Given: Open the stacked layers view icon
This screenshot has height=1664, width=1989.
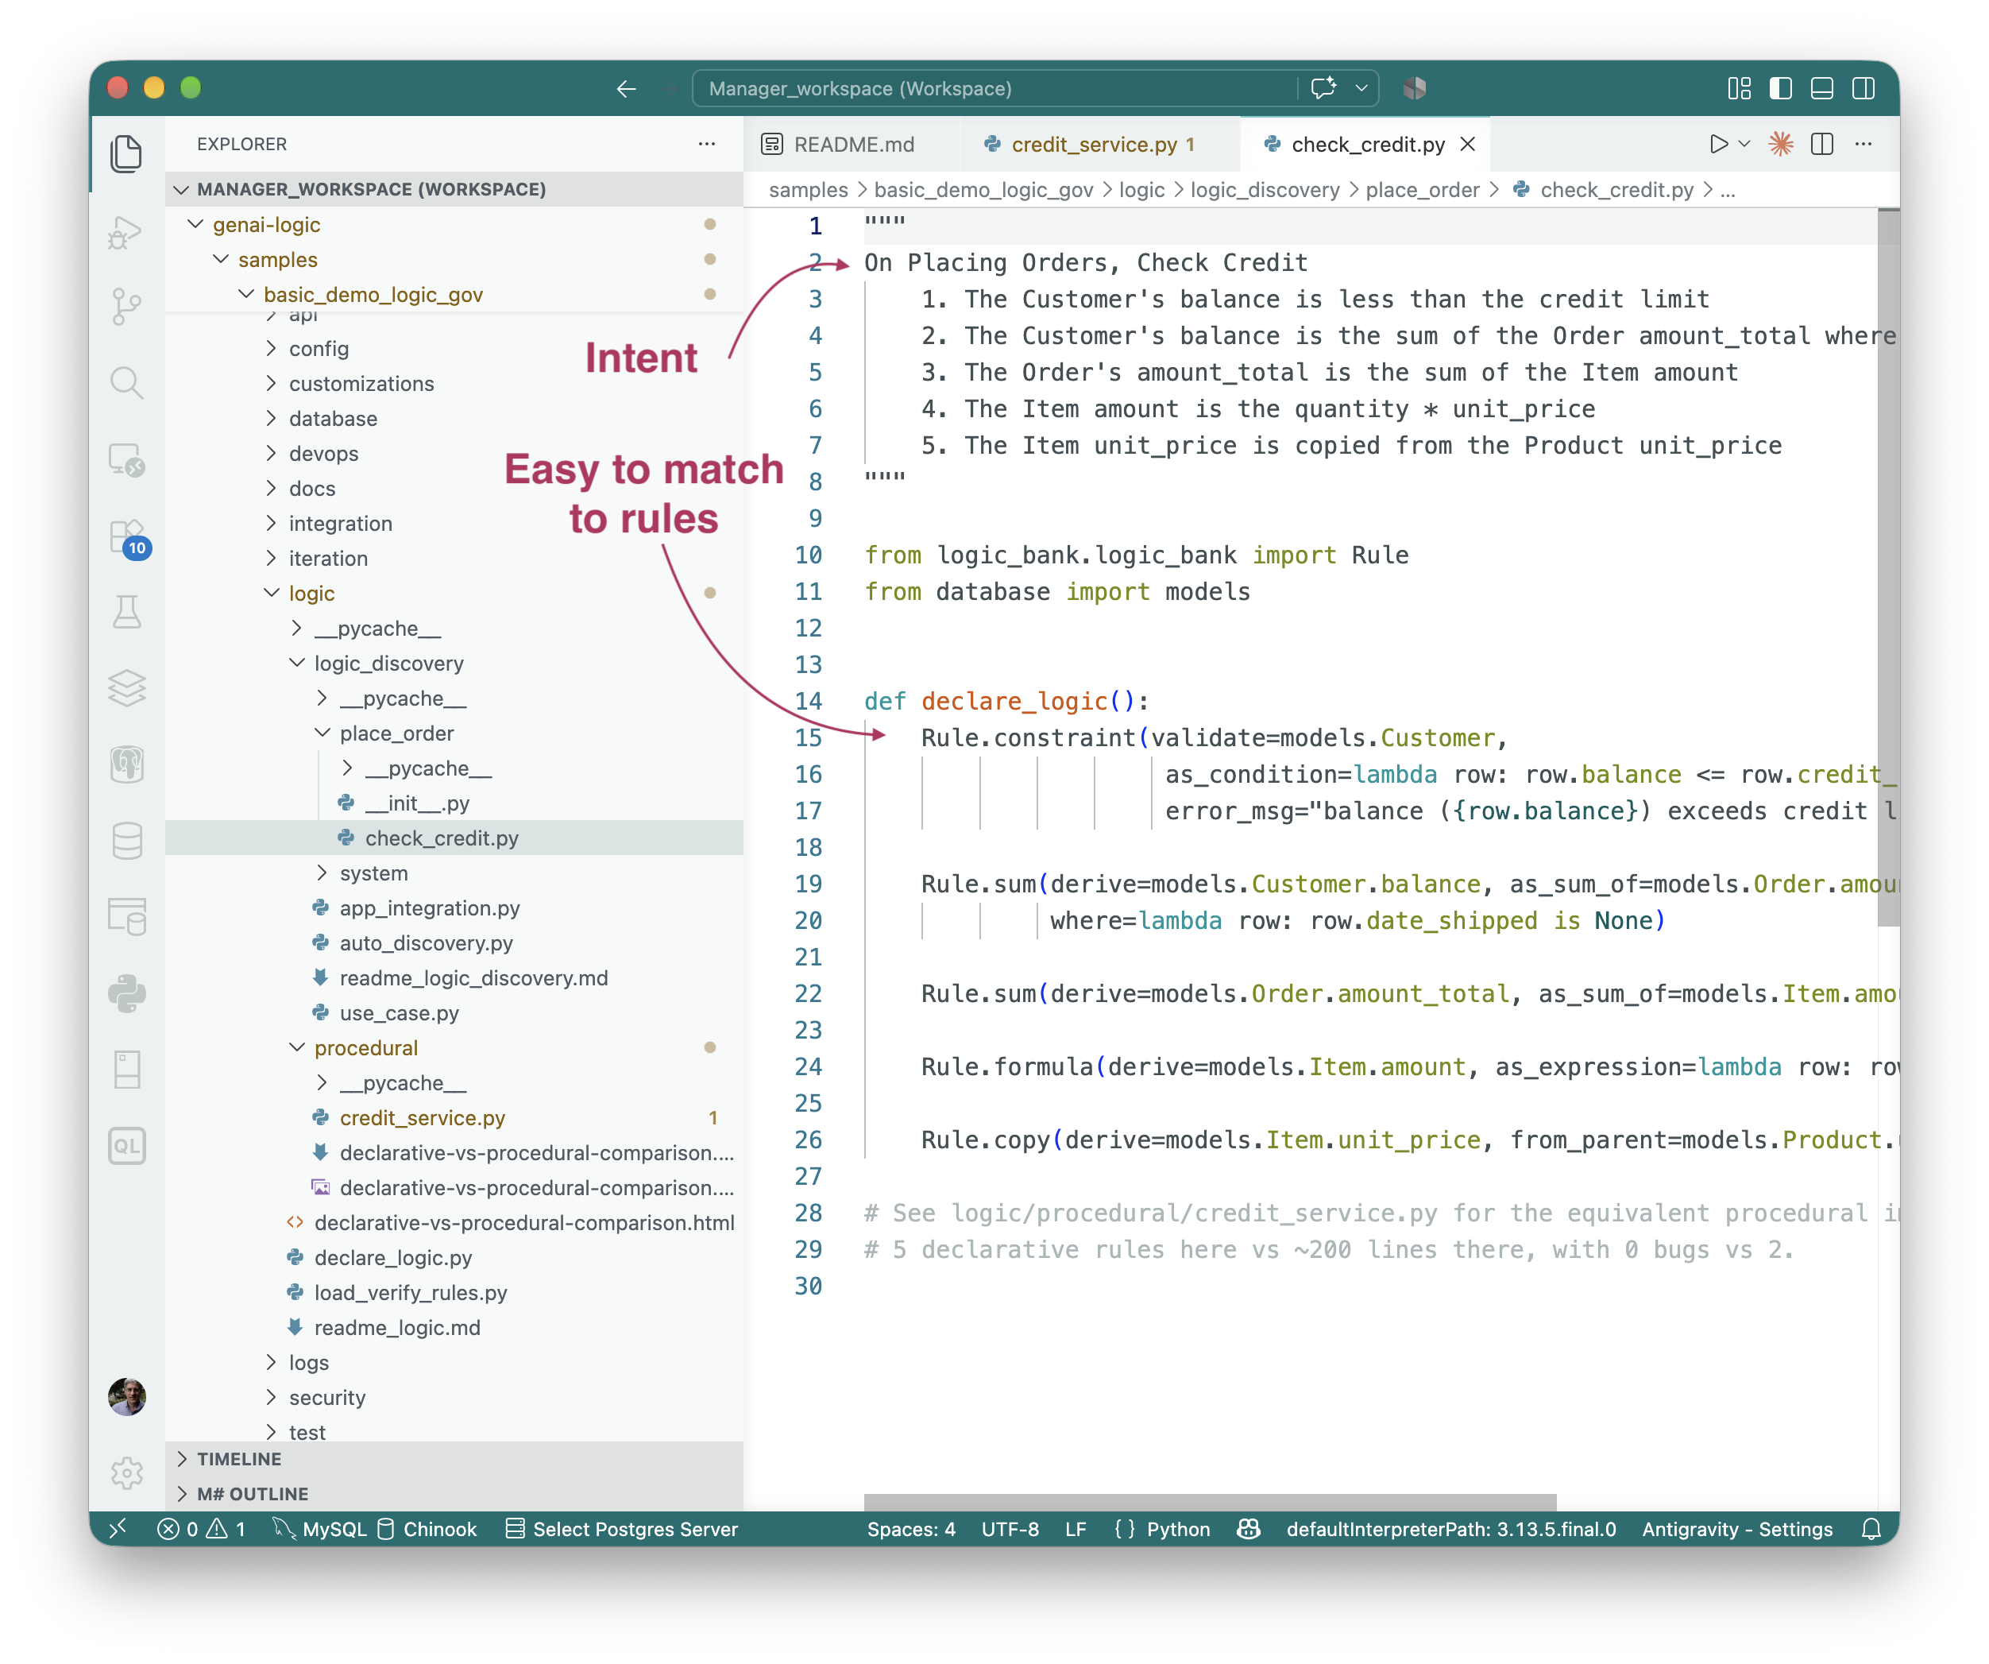Looking at the screenshot, I should click(126, 688).
